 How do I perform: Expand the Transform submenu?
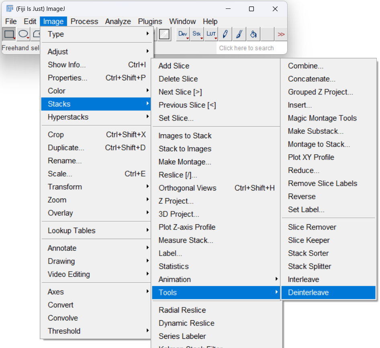[96, 187]
